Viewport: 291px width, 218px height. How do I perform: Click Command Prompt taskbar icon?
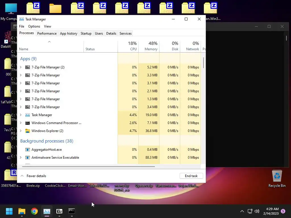72,211
